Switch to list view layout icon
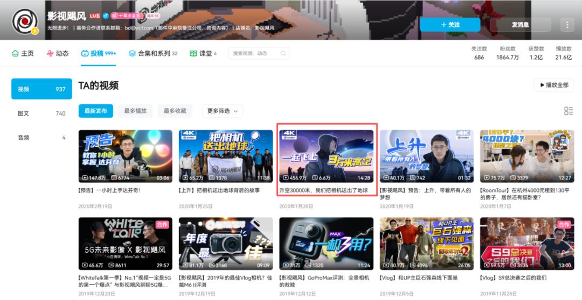The width and height of the screenshot is (582, 300). [569, 111]
